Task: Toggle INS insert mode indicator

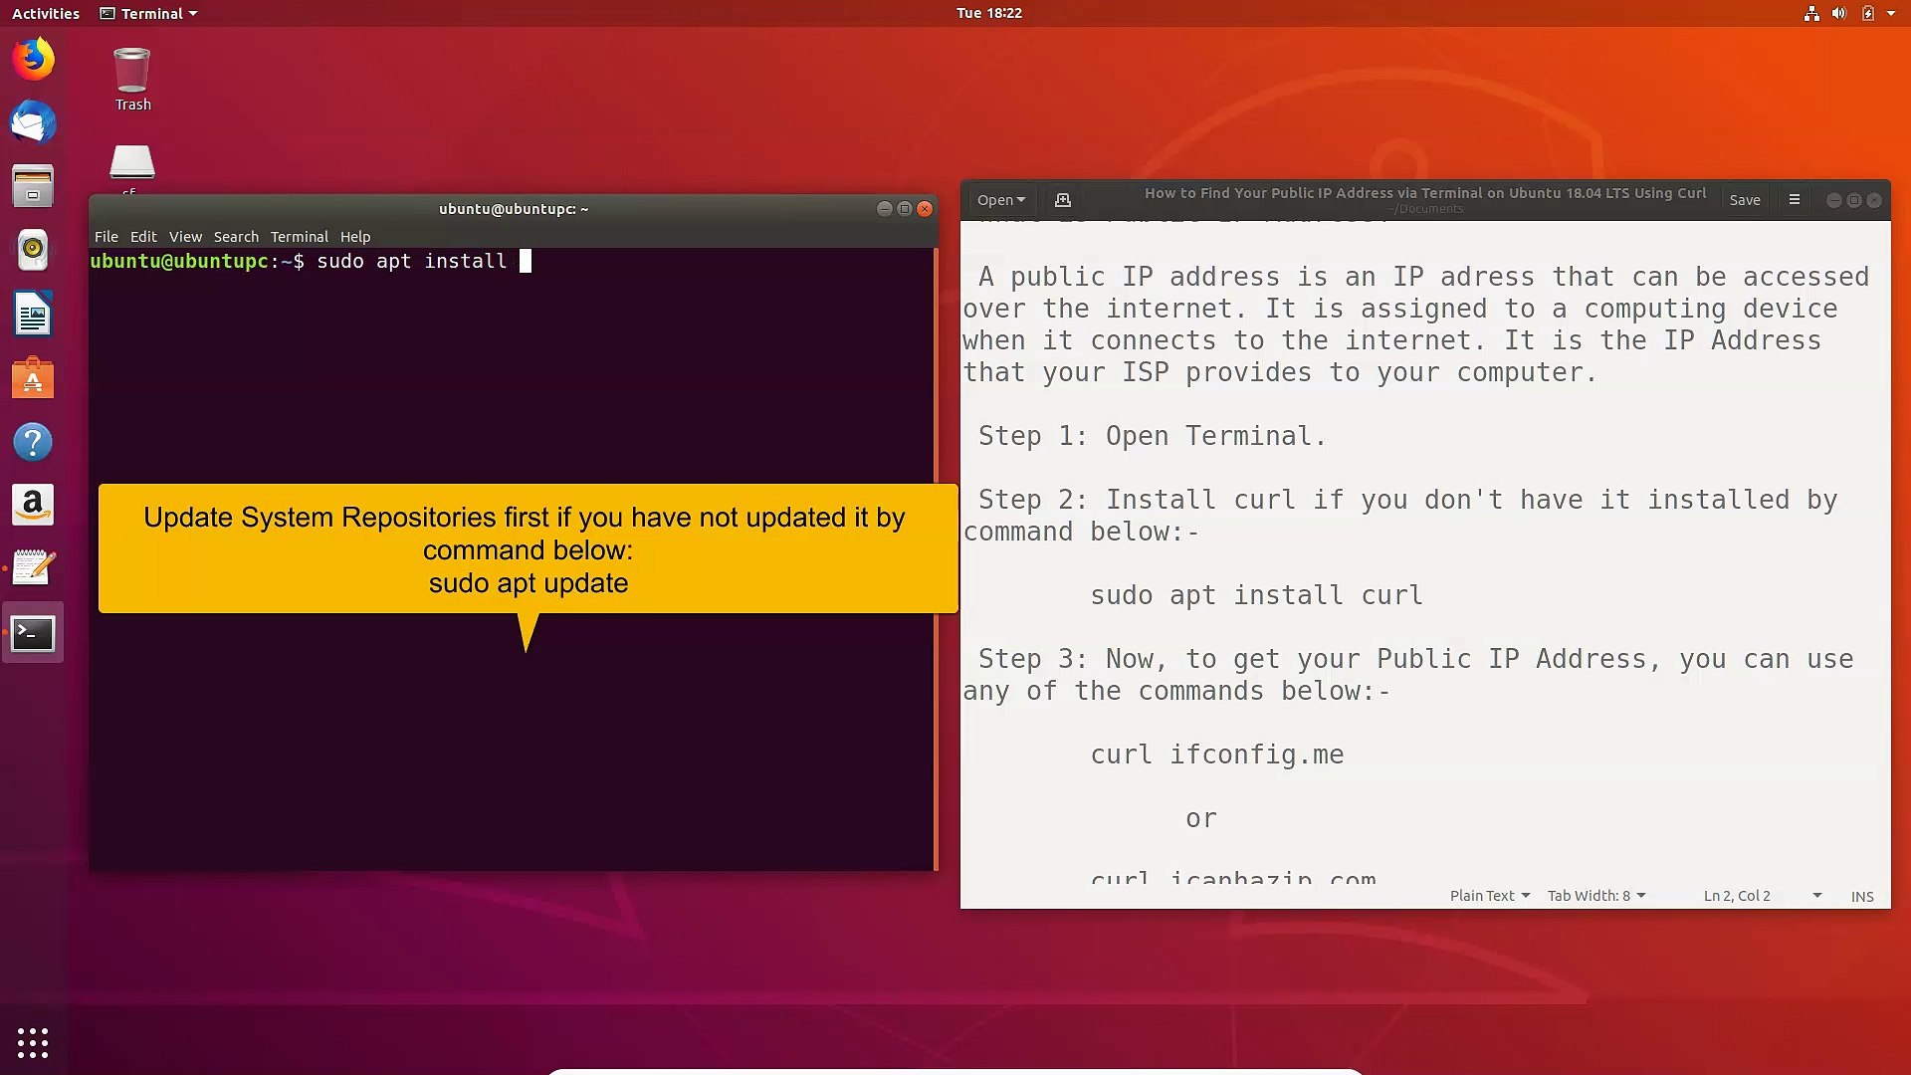Action: click(x=1861, y=896)
